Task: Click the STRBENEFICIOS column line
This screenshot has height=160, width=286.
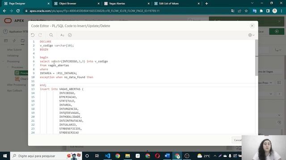Action: (71, 128)
